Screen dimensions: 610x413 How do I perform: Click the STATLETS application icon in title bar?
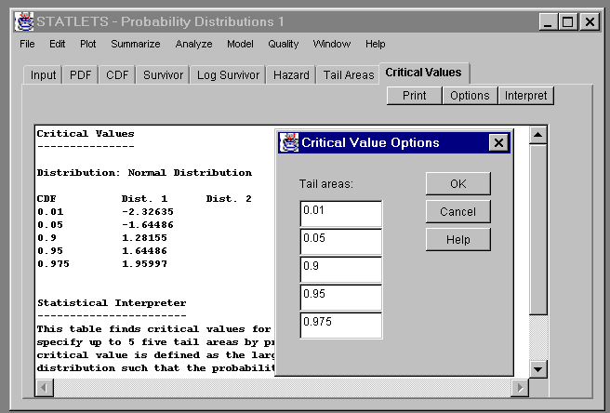[x=24, y=21]
